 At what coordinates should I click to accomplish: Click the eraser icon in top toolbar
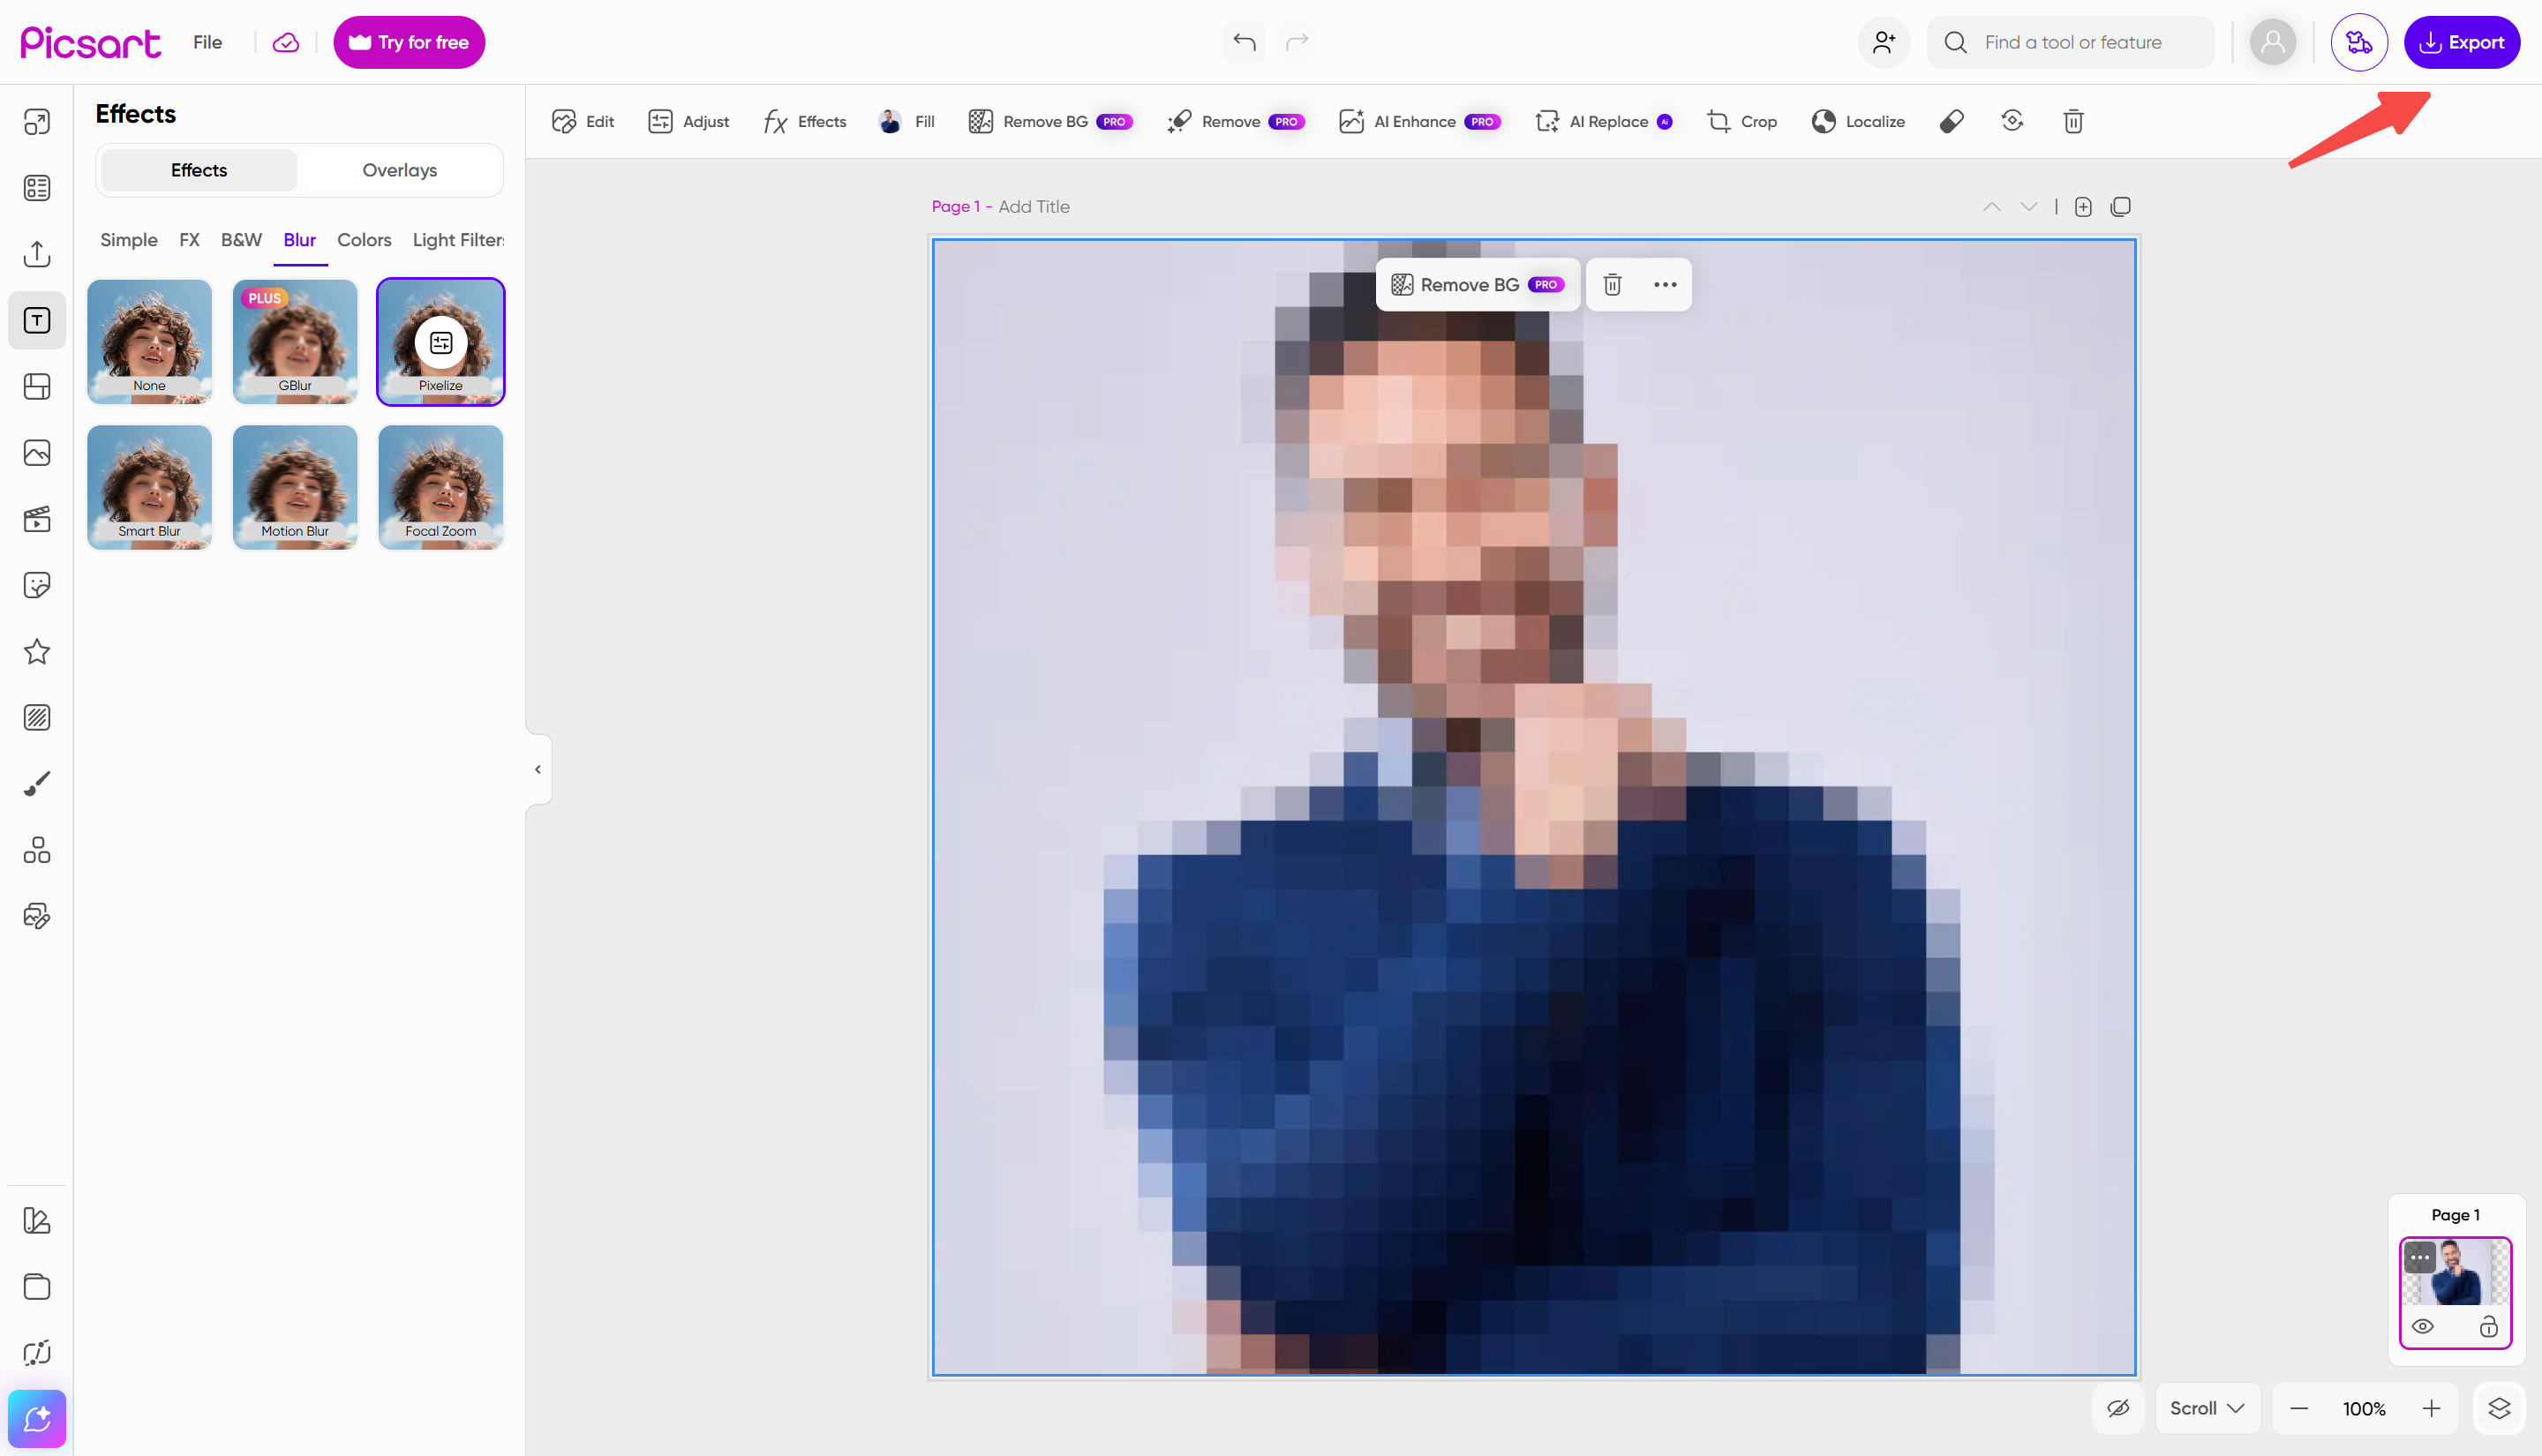1951,121
